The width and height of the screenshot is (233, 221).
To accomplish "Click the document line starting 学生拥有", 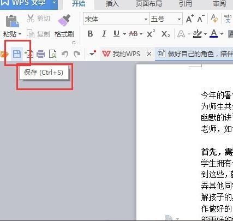I will (217, 163).
